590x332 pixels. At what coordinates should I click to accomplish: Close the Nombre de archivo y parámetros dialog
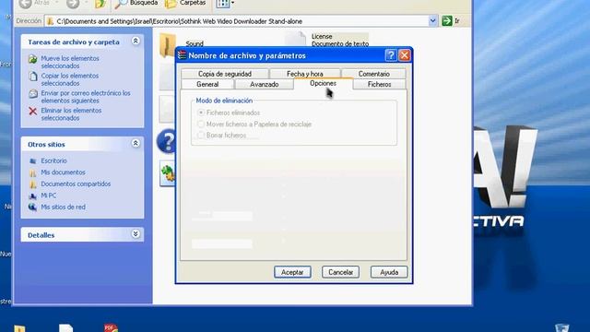(405, 55)
